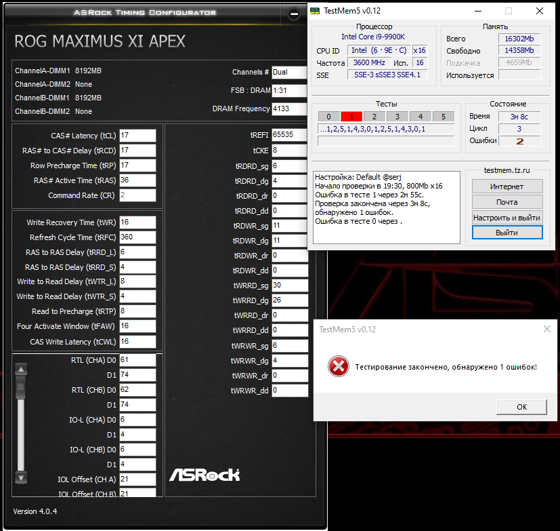Viewport: 560px width, 531px height.
Task: Click the Время value 3м 8с
Action: coord(519,117)
